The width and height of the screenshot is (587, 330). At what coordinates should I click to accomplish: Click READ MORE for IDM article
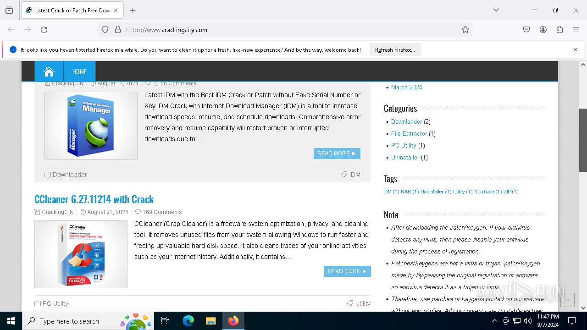pyautogui.click(x=337, y=154)
